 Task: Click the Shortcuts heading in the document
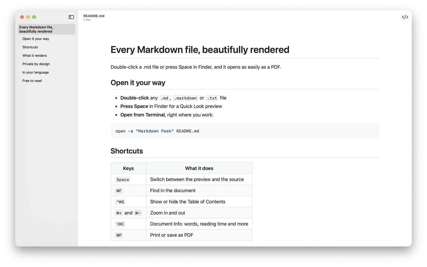(127, 151)
